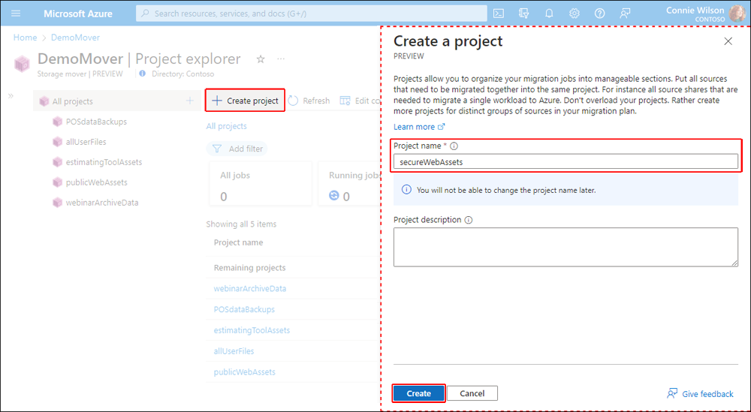Open the help question mark
The image size is (751, 412).
click(x=599, y=14)
